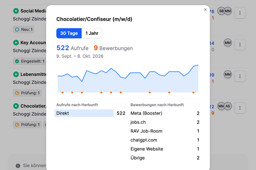The image size is (256, 170).
Task: Click green play icon beside Key Account
Action: (16, 43)
